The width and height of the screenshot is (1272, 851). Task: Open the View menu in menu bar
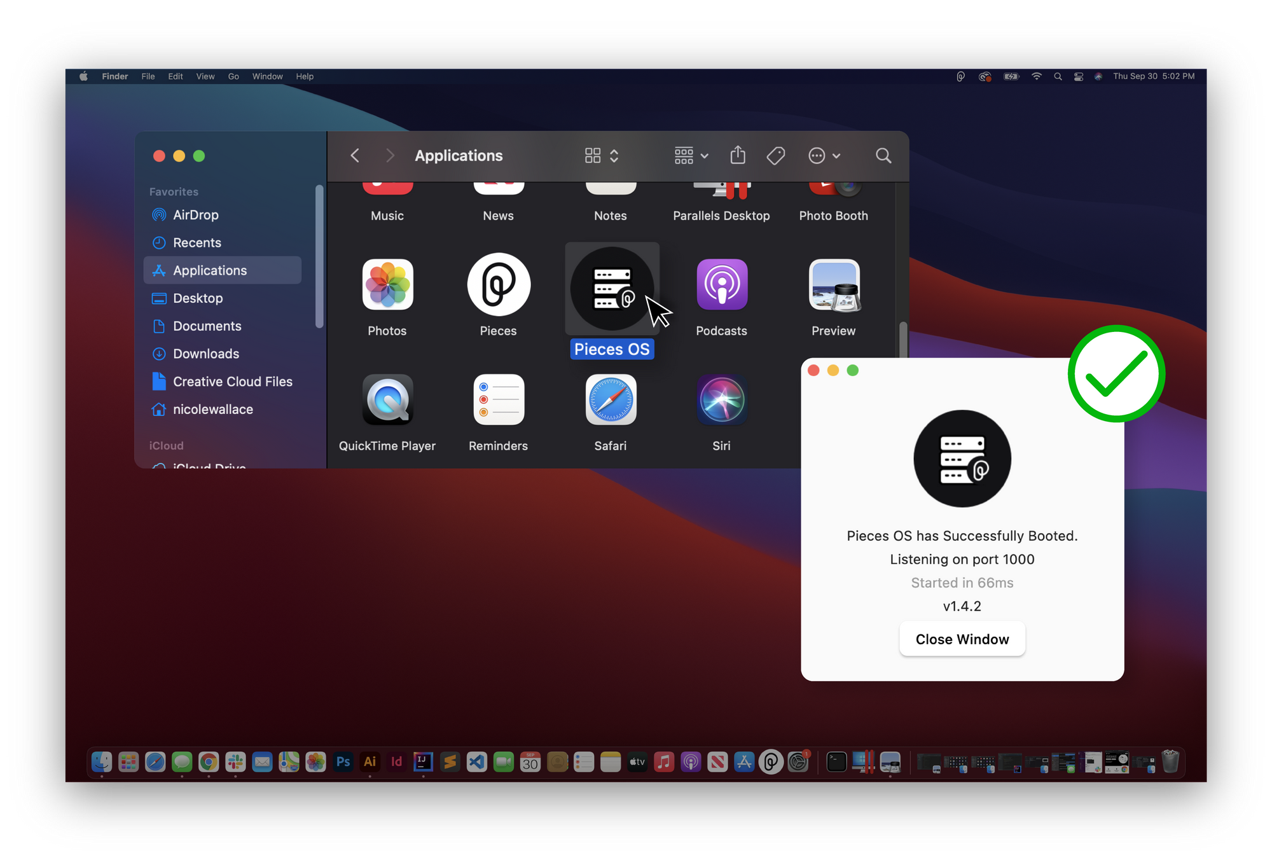205,76
